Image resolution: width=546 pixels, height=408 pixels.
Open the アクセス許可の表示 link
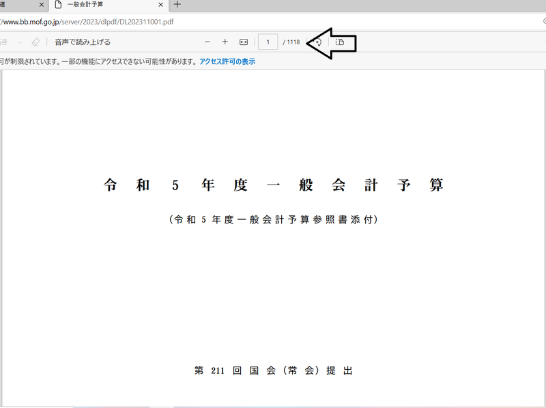(227, 61)
